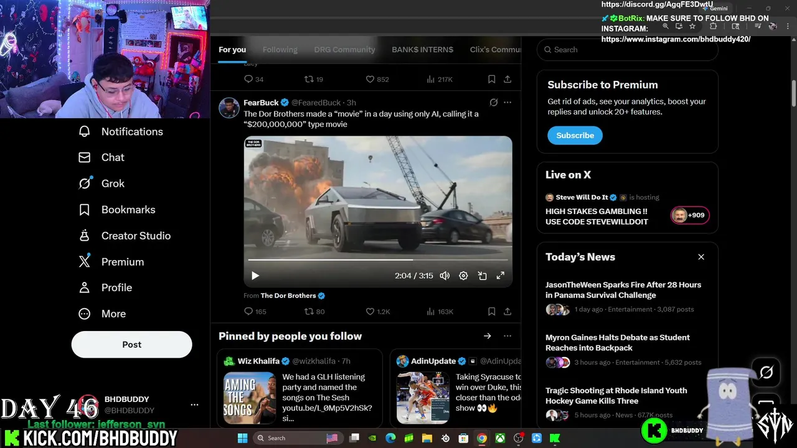Open the Premium page from sidebar
797x448 pixels.
point(111,262)
